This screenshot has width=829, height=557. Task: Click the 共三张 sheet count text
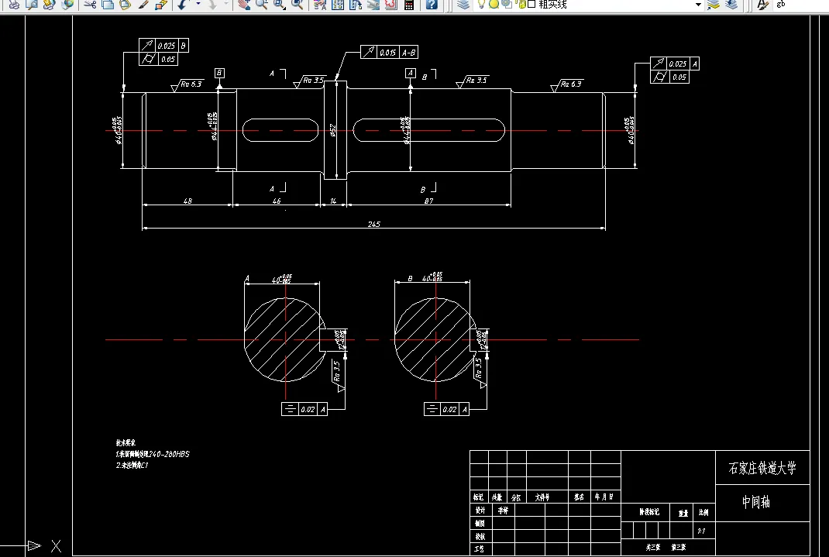pos(653,548)
